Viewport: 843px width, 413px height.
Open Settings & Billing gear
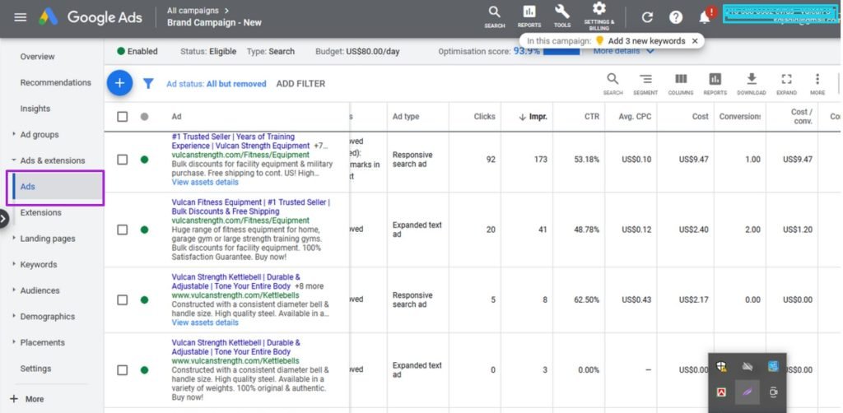(x=598, y=10)
